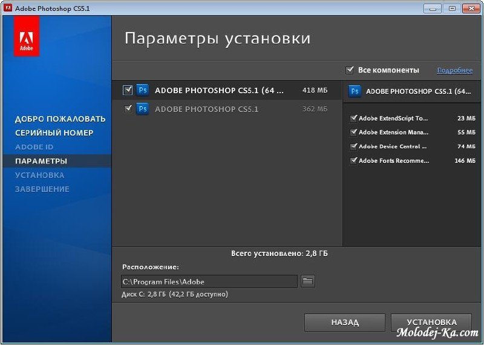The height and width of the screenshot is (345, 484).
Task: Open the folder browse icon next to install path
Action: tap(308, 281)
